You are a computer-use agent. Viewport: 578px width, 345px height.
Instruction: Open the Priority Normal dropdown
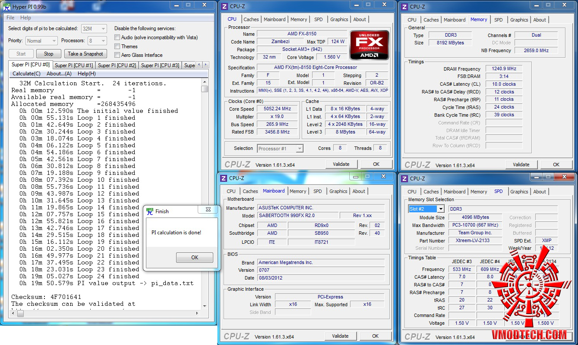coord(41,41)
